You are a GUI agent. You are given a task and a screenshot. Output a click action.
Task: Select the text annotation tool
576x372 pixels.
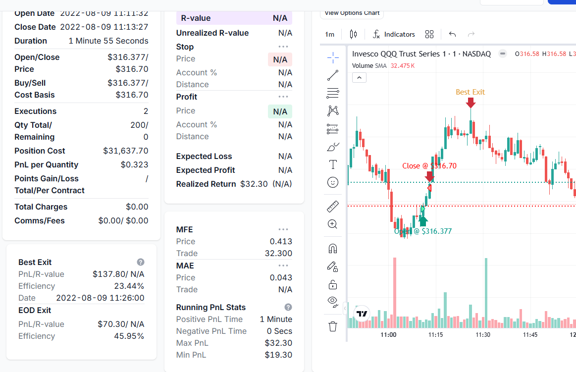pyautogui.click(x=333, y=164)
